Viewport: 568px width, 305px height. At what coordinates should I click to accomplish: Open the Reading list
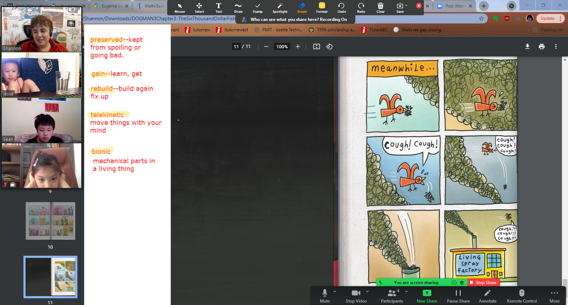pos(548,30)
